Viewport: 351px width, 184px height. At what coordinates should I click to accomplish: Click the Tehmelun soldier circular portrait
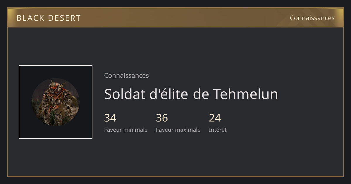pyautogui.click(x=55, y=102)
